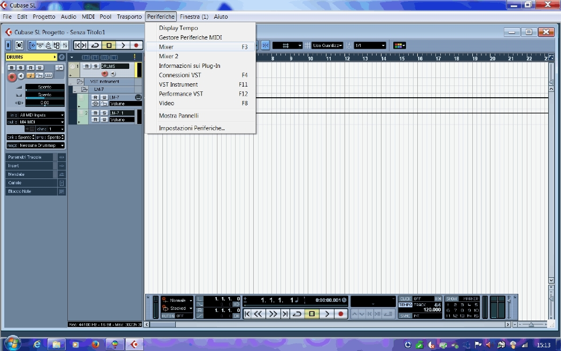Jump to marker 3 in transport

[x=462, y=305]
